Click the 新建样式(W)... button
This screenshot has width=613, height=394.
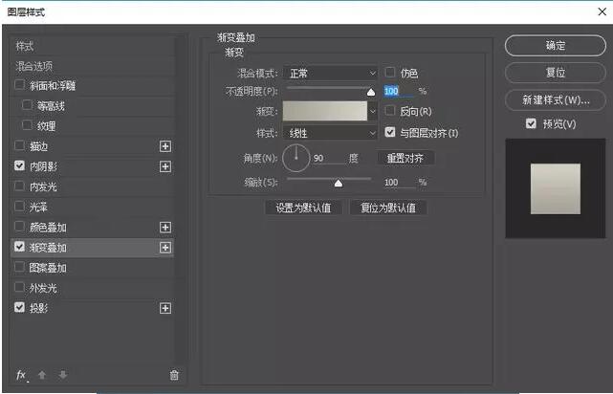click(x=556, y=100)
